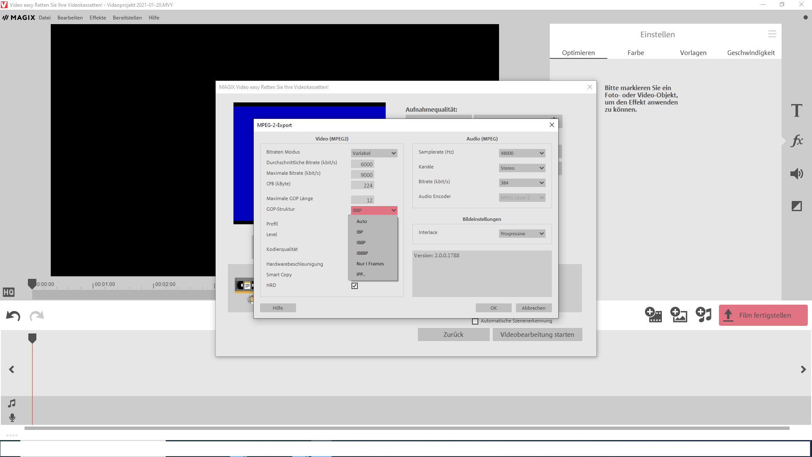Click the undo arrow icon

point(13,316)
